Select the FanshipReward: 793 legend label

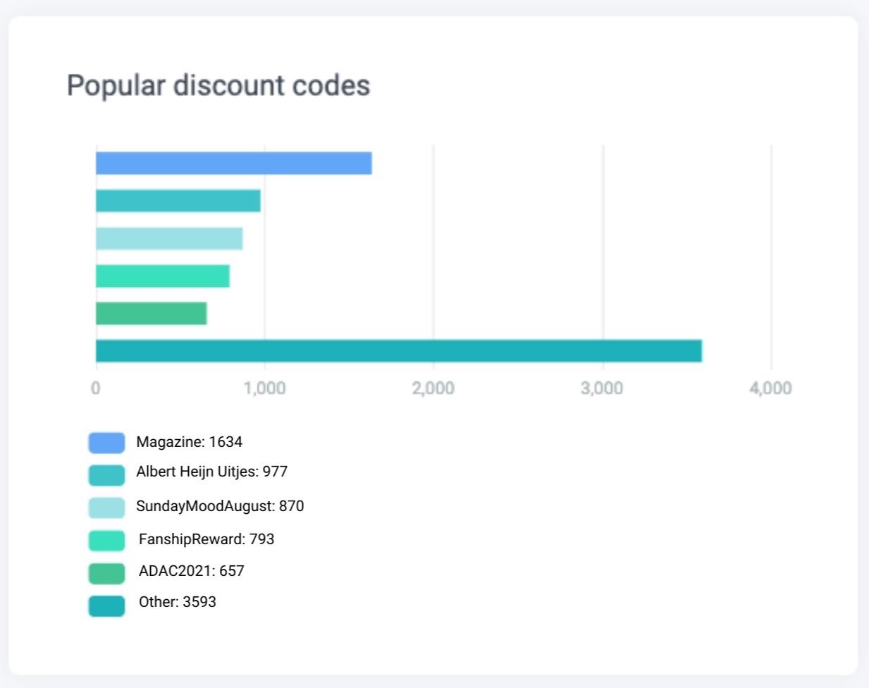(207, 539)
